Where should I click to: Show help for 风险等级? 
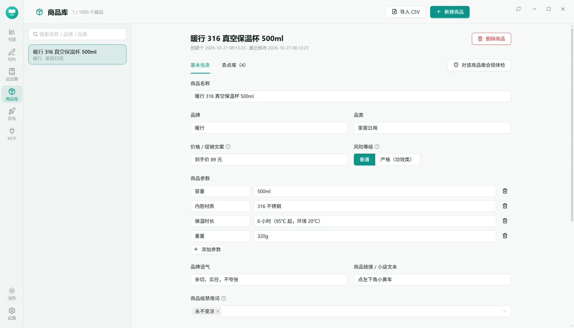click(x=377, y=146)
